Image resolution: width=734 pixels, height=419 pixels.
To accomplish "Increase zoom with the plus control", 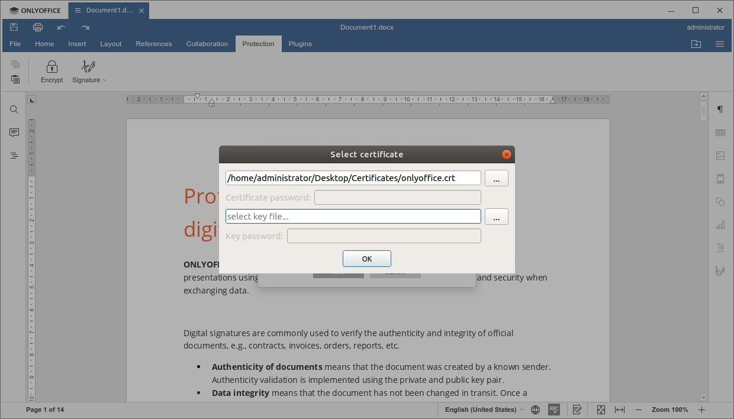I will pos(701,409).
